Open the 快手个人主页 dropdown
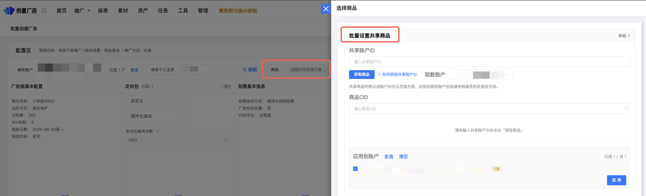The height and width of the screenshot is (196, 646). [x=208, y=69]
